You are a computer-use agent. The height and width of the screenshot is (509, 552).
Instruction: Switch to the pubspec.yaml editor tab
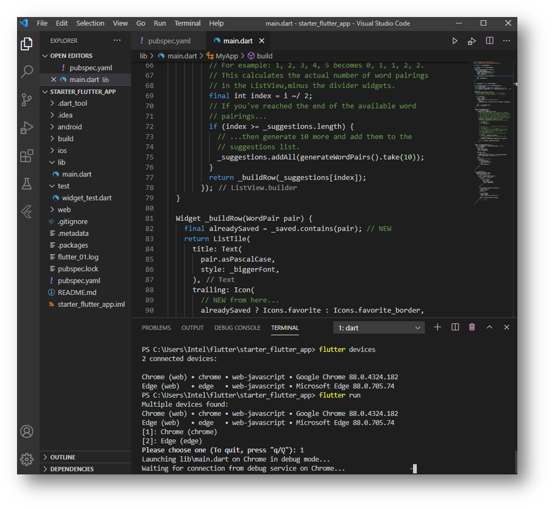click(x=168, y=41)
